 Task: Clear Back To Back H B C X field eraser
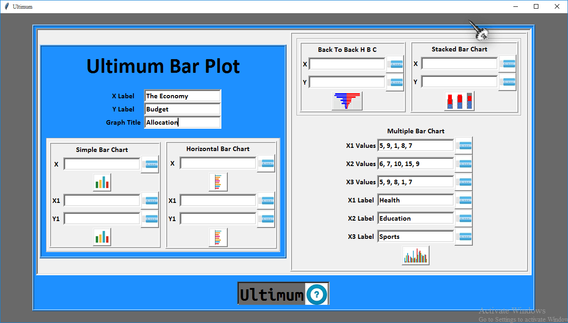[395, 64]
